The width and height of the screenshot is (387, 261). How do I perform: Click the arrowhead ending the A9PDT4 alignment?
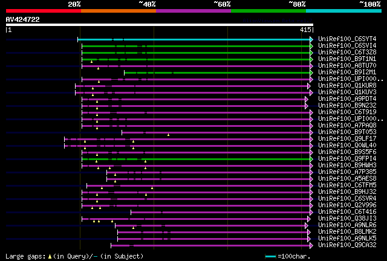307,100
